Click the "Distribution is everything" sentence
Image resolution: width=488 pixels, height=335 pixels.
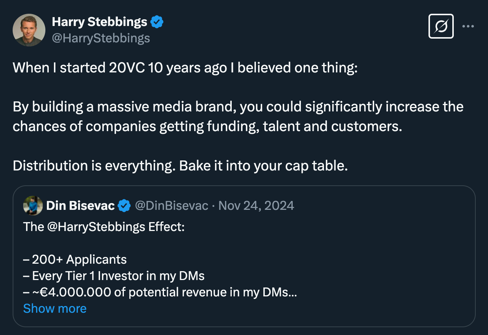point(180,166)
